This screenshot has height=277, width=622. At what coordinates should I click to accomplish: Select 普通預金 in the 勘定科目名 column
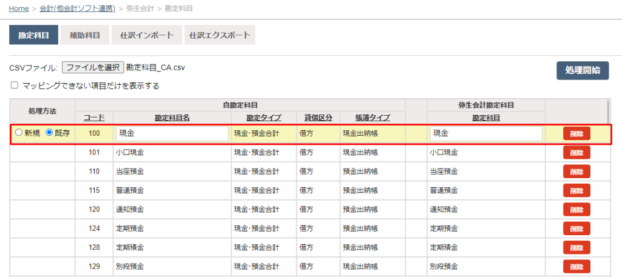(131, 191)
